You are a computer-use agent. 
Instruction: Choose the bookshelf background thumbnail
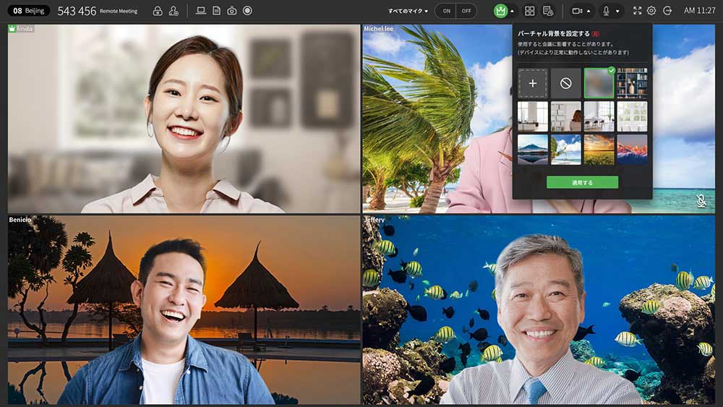632,83
